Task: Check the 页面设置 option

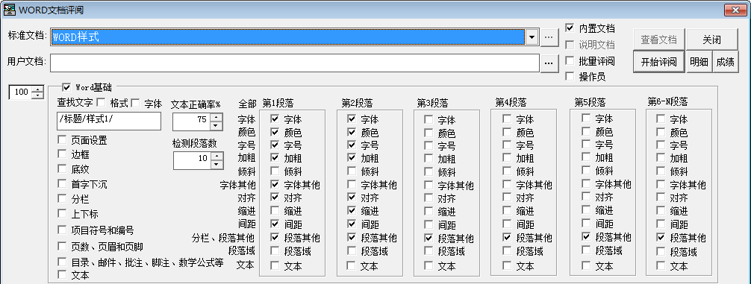Action: tap(62, 139)
